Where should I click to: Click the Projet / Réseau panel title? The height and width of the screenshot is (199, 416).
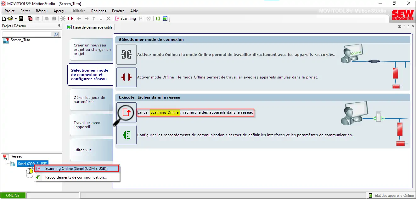pos(14,26)
